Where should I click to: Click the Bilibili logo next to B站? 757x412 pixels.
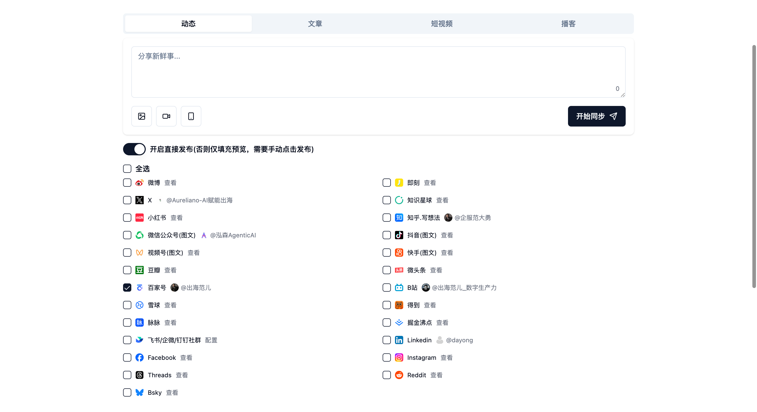pos(399,288)
